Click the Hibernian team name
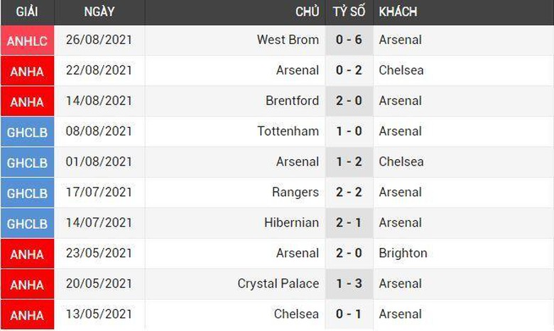Image resolution: width=554 pixels, height=331 pixels. [x=291, y=222]
